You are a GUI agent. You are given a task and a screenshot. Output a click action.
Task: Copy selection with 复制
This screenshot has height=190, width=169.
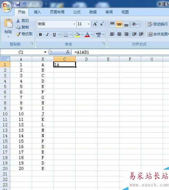(23, 27)
